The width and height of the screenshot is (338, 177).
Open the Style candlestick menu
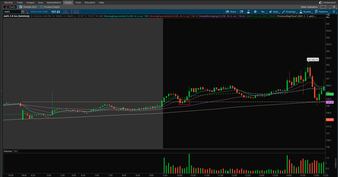(274, 12)
